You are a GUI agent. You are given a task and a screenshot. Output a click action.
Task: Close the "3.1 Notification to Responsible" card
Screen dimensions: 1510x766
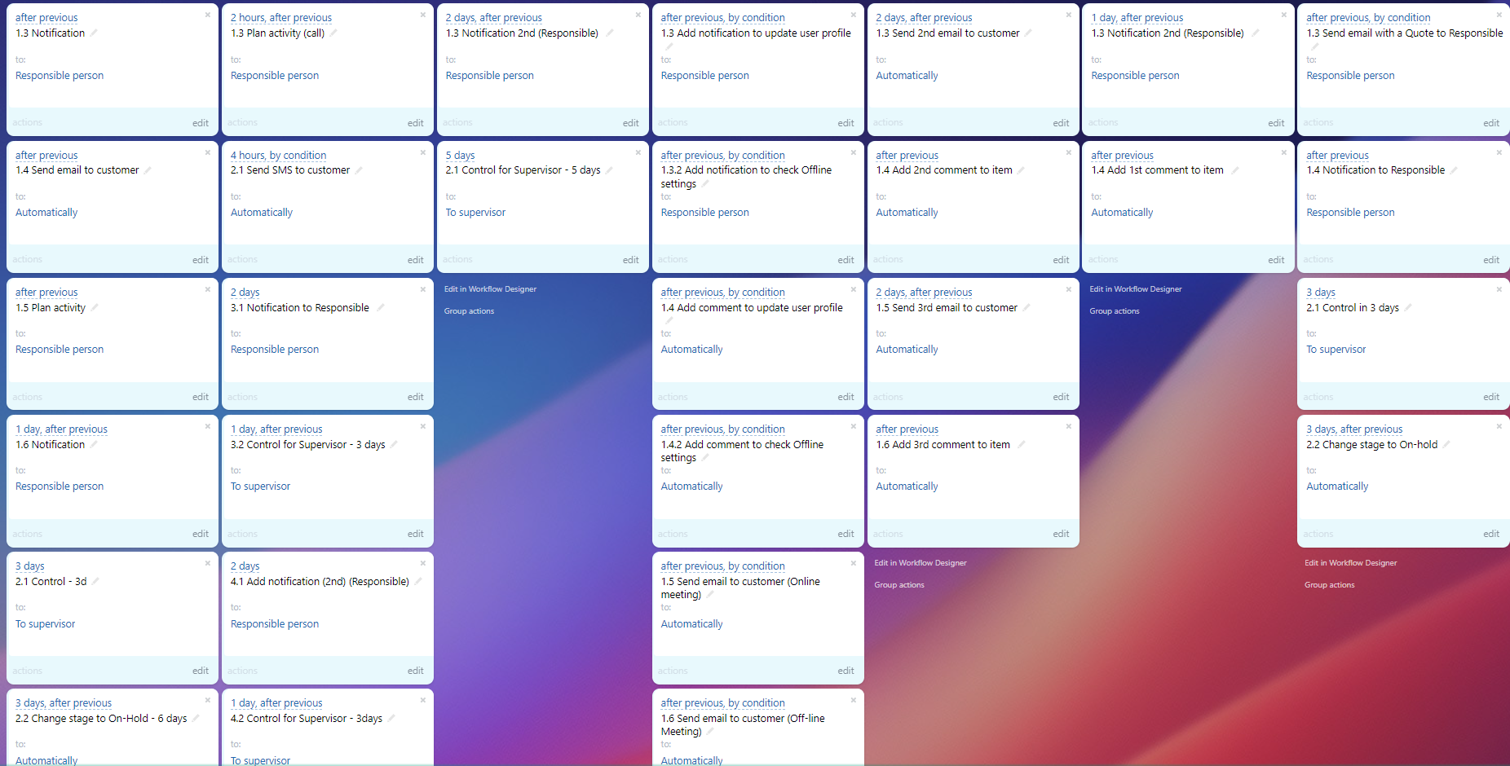coord(423,289)
